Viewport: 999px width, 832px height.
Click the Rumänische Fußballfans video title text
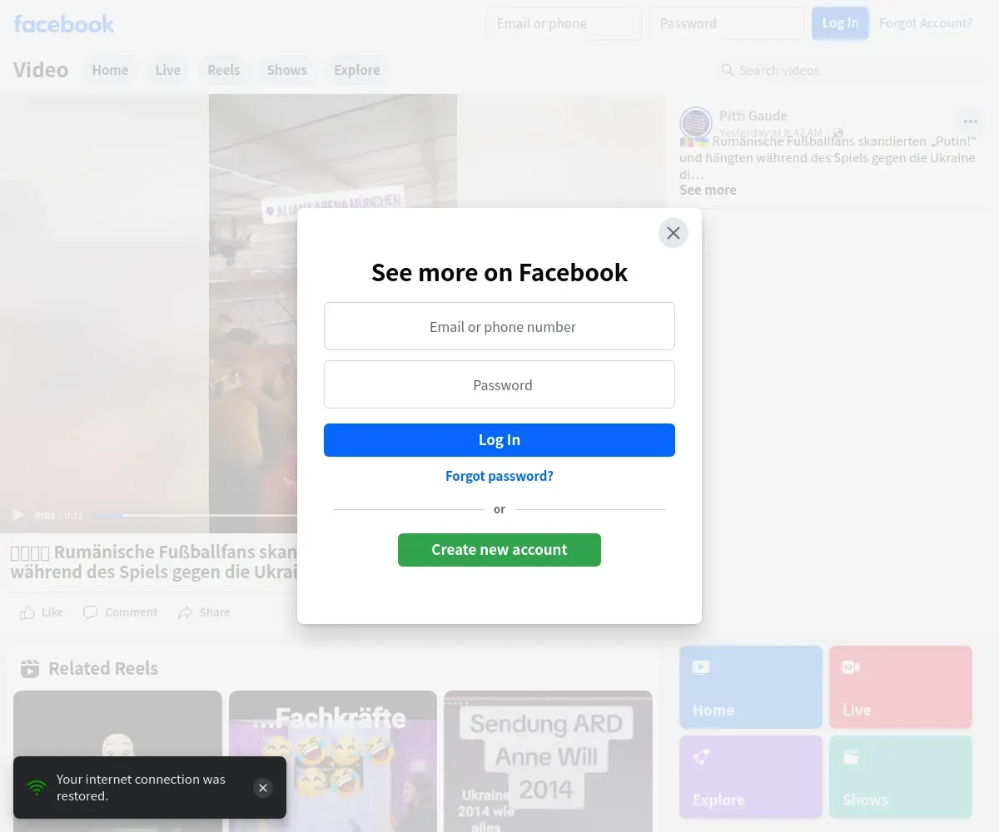pyautogui.click(x=154, y=562)
